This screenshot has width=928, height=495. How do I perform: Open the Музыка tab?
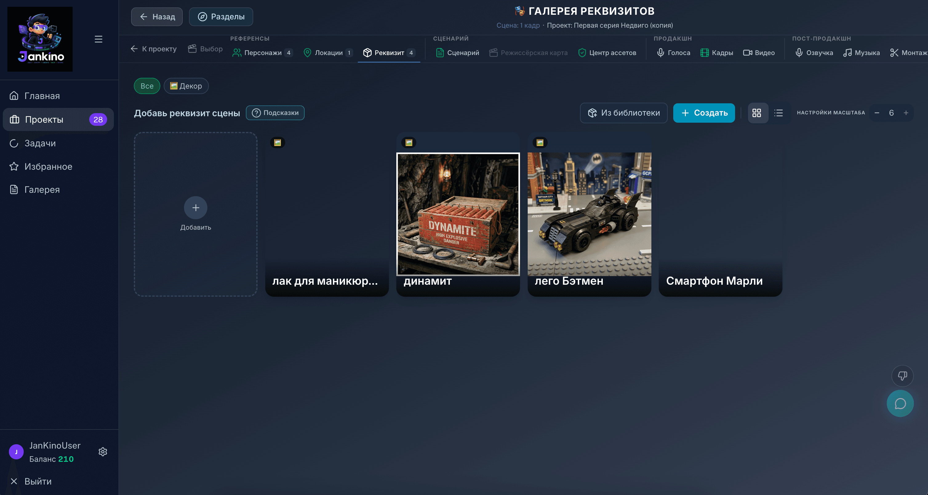coord(861,53)
